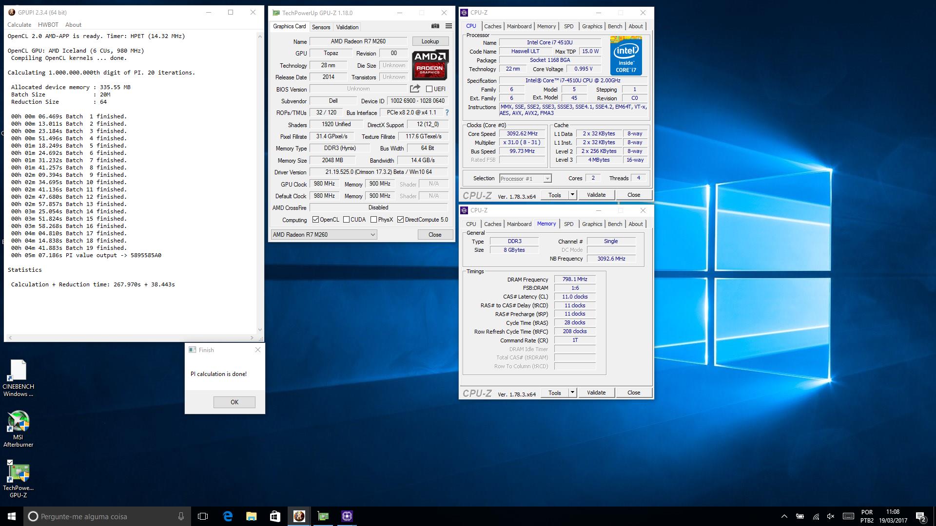Switch to the Sensors tab in GPU-Z
936x526 pixels.
321,27
